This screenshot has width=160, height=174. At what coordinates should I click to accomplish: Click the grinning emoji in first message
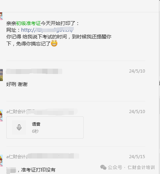(54, 43)
